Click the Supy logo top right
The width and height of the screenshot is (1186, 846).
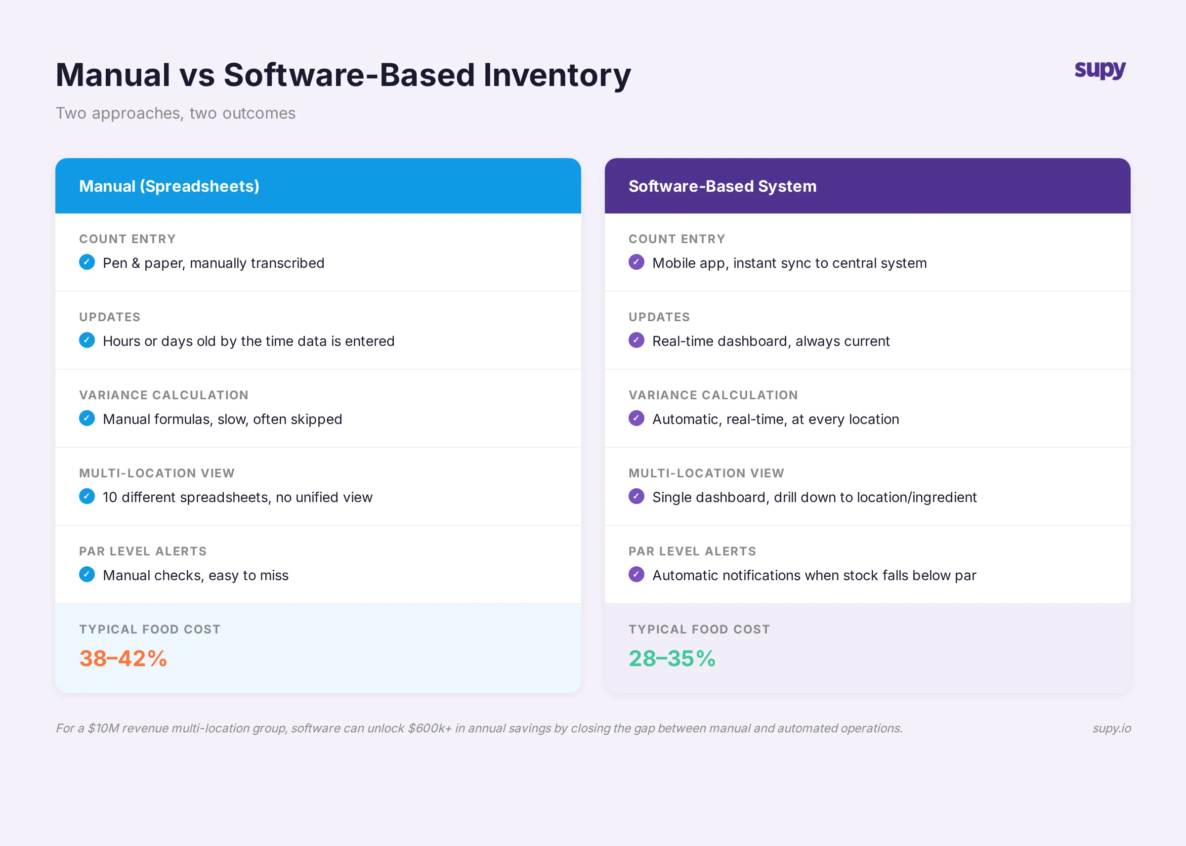coord(1099,71)
